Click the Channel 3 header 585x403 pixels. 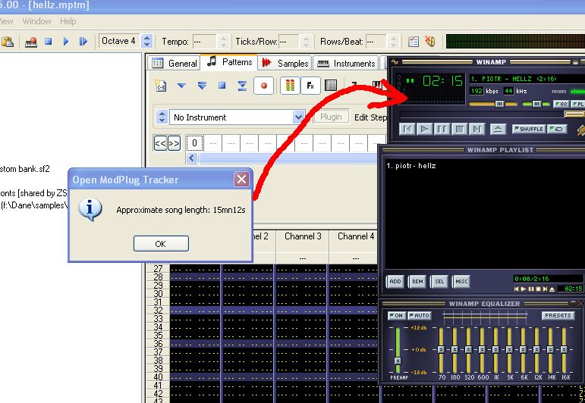(x=303, y=236)
